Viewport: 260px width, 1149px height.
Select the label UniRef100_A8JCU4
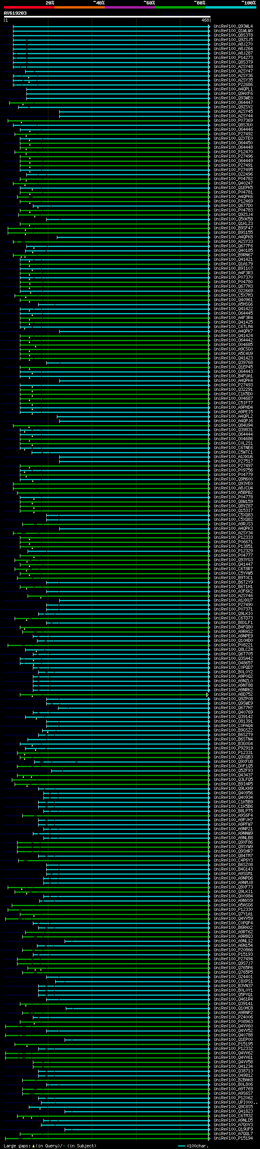233,488
